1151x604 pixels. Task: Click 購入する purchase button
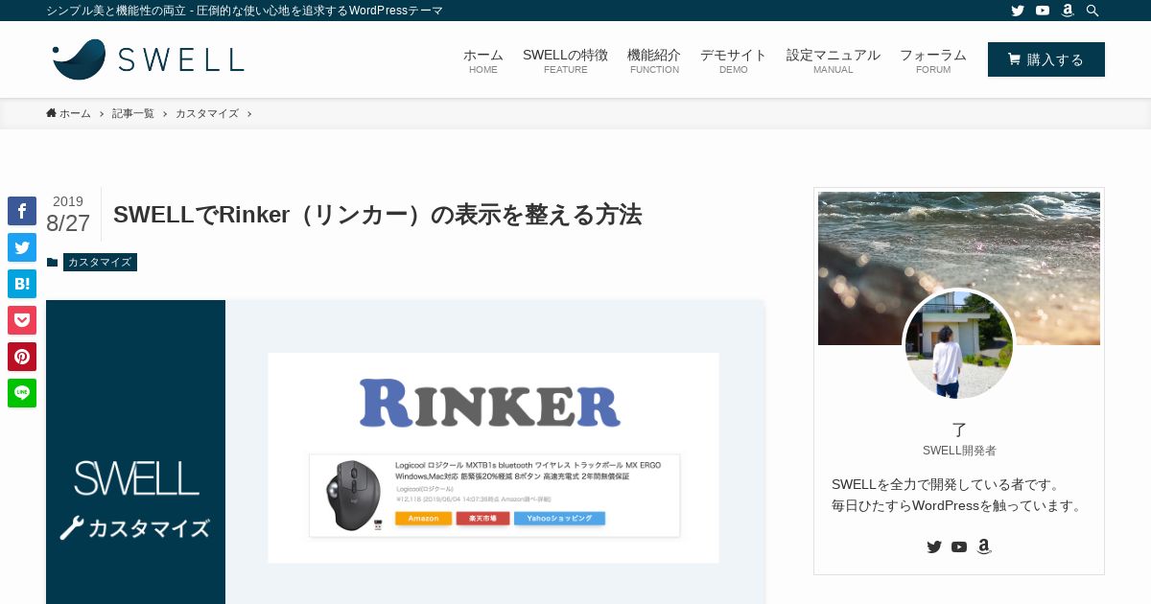pos(1046,59)
